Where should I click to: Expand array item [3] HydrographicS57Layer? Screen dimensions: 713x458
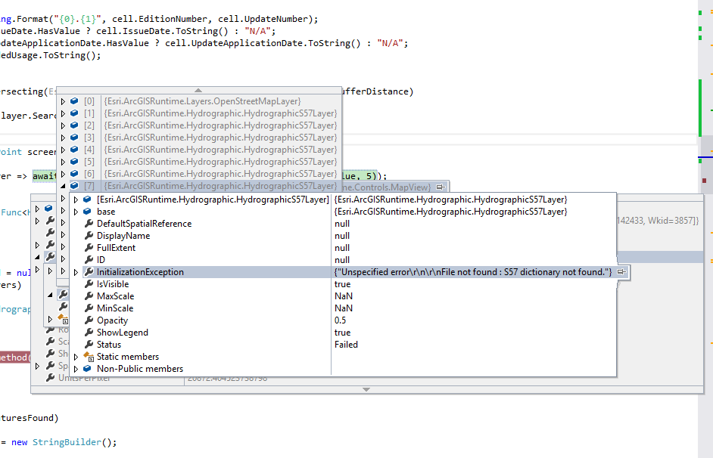pyautogui.click(x=64, y=138)
